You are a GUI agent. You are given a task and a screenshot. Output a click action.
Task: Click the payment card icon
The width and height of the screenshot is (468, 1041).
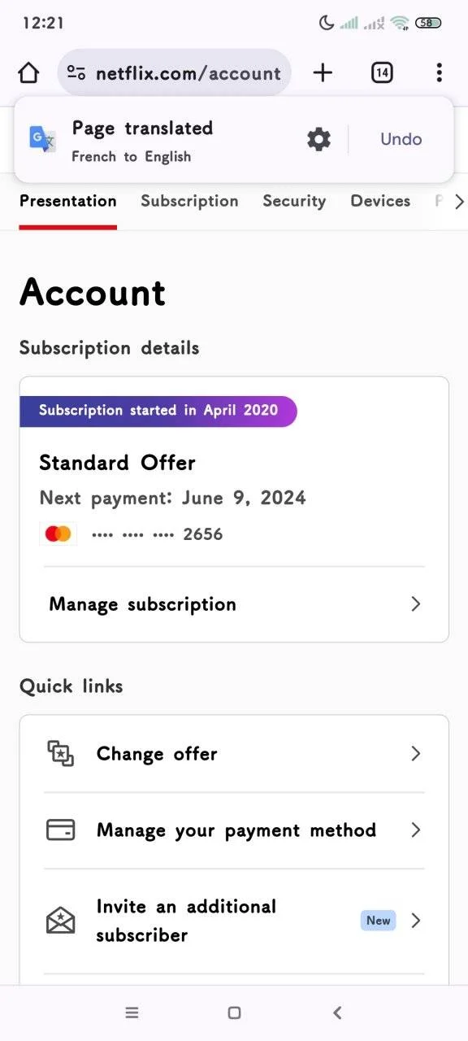(x=60, y=830)
